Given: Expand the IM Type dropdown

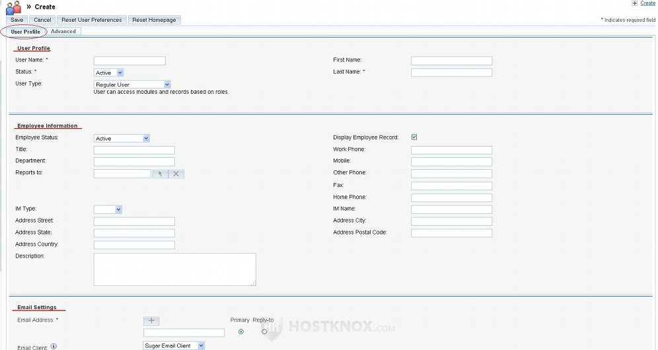Looking at the screenshot, I should coord(108,209).
